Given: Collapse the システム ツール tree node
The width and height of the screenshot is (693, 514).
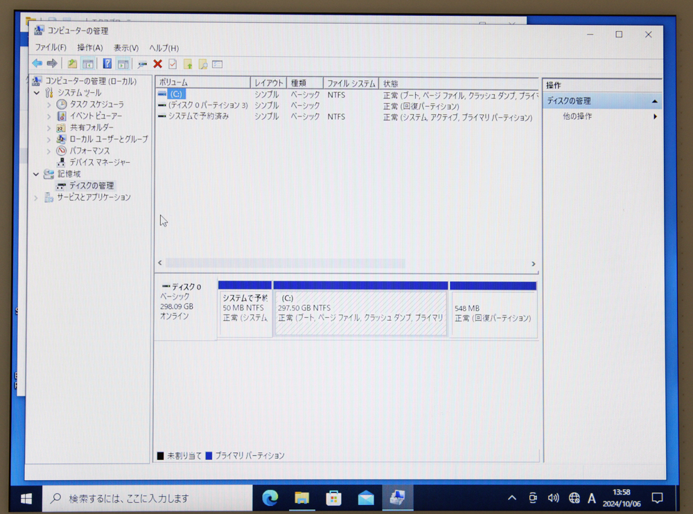Looking at the screenshot, I should (37, 93).
